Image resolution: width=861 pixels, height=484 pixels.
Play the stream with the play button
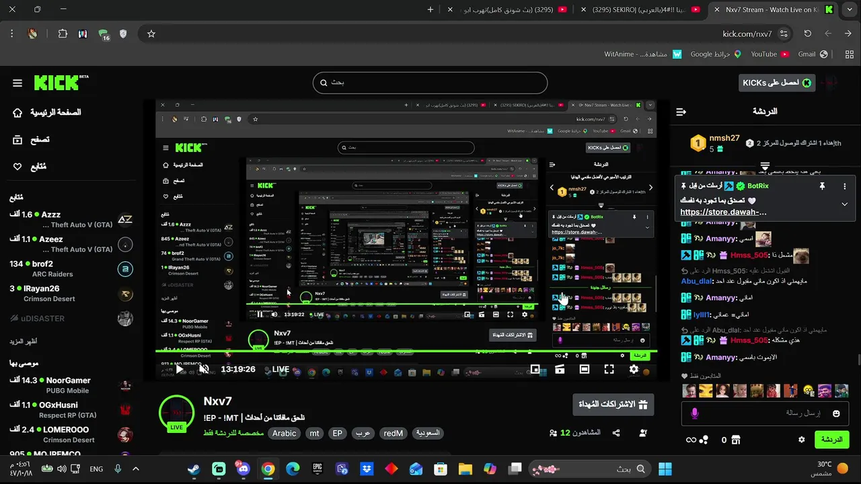point(180,369)
